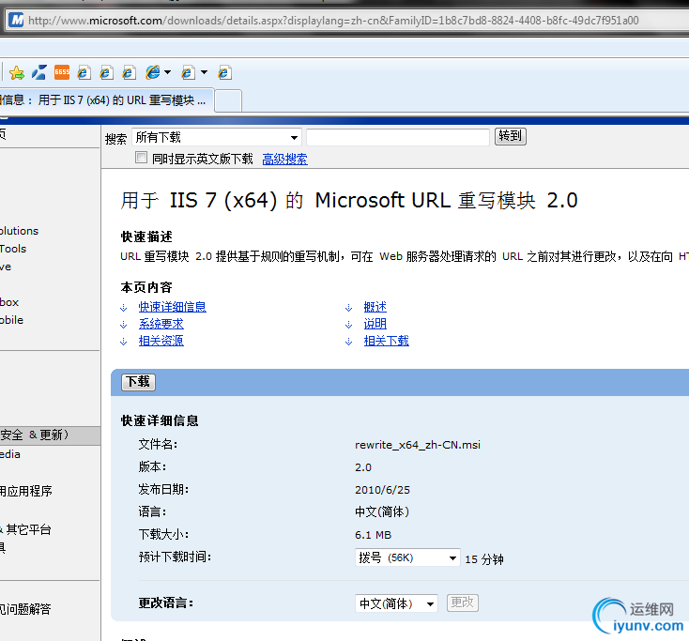Jump to 相关下载 section link
This screenshot has width=689, height=641.
[386, 341]
